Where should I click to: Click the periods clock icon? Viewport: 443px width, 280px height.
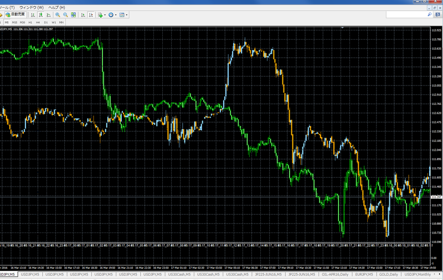tap(111, 15)
